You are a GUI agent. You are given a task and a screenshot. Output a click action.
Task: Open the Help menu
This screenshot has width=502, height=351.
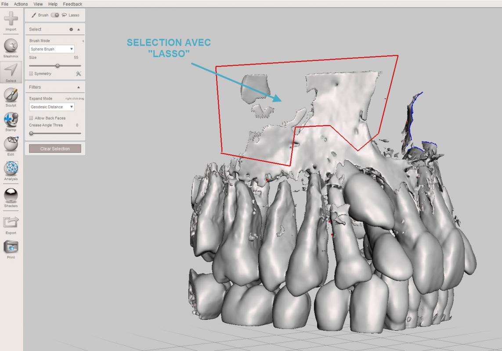pyautogui.click(x=53, y=4)
